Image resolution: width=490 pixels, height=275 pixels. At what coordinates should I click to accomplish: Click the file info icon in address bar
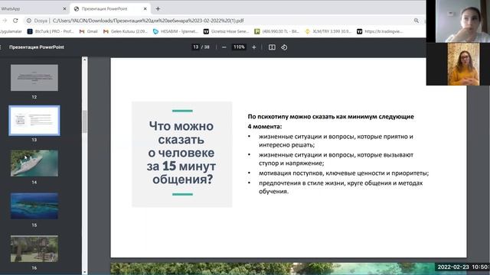click(29, 21)
